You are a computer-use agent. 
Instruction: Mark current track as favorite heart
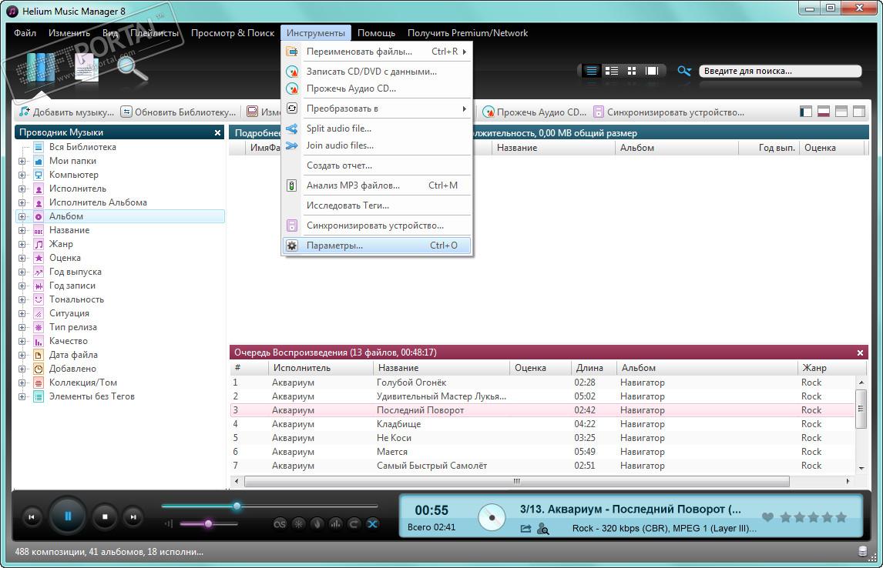tap(767, 517)
